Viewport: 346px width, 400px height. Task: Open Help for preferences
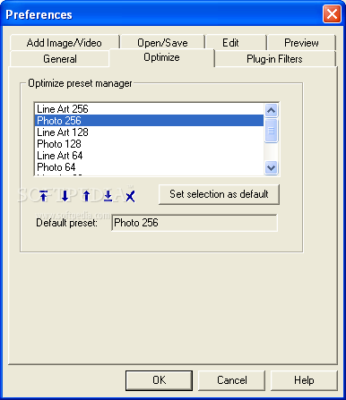[304, 380]
